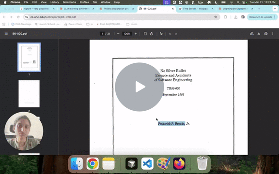Save the PDF to Google Drive
Viewport: 279px width, 174px height.
pos(252,34)
